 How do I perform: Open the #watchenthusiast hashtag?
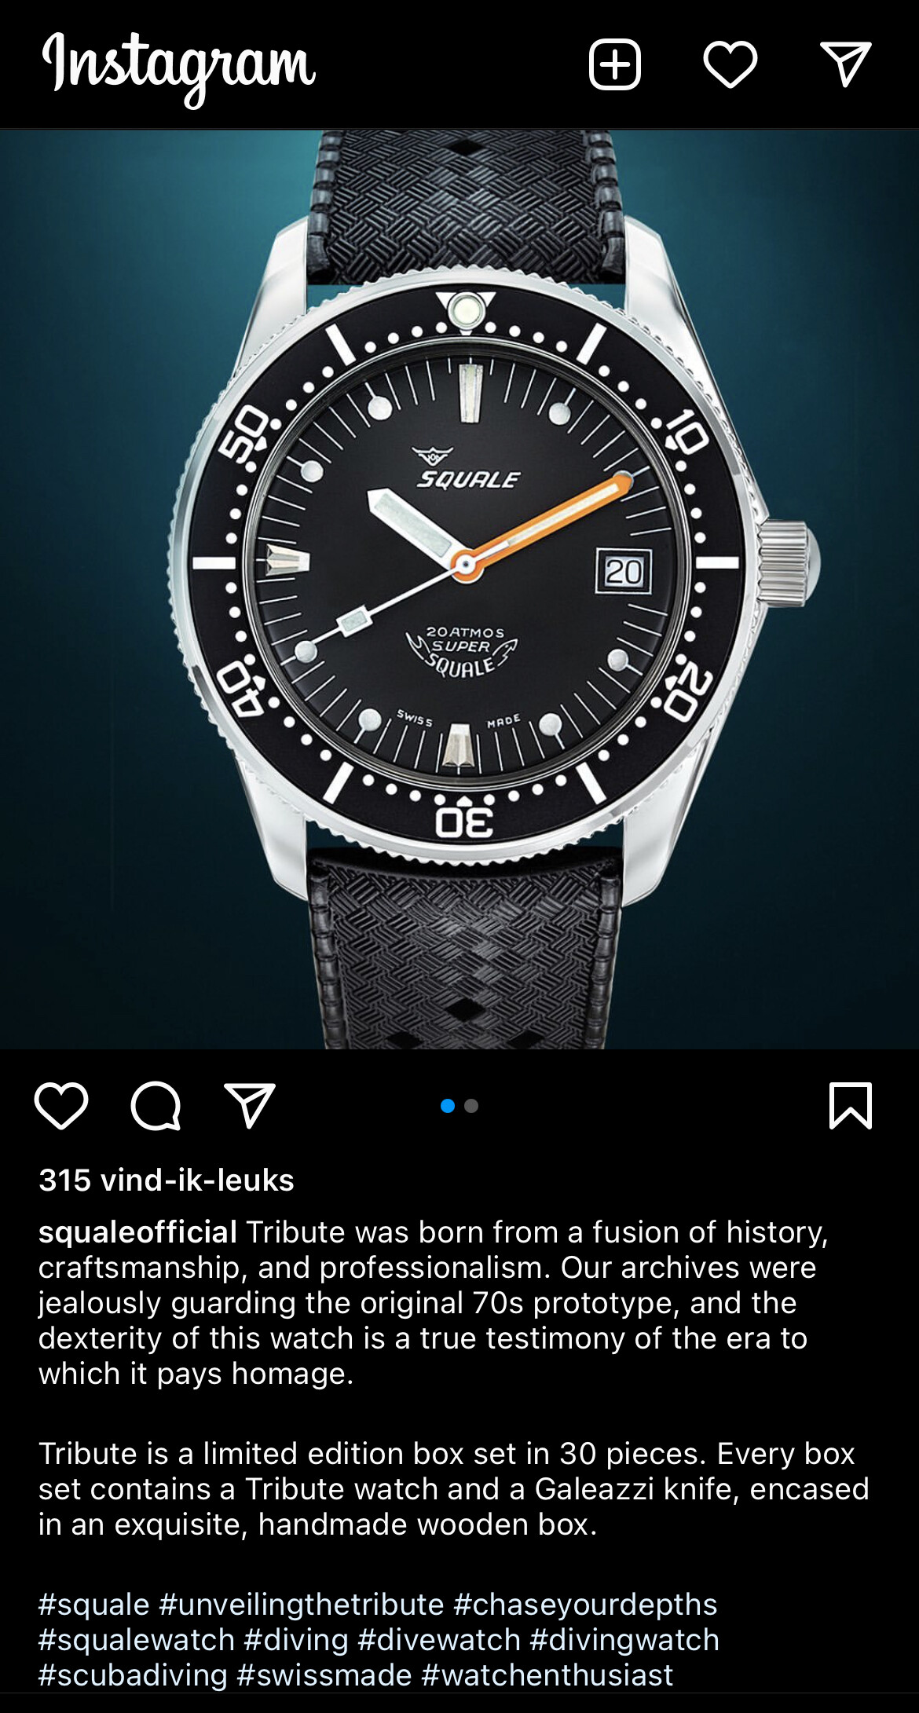(547, 1675)
